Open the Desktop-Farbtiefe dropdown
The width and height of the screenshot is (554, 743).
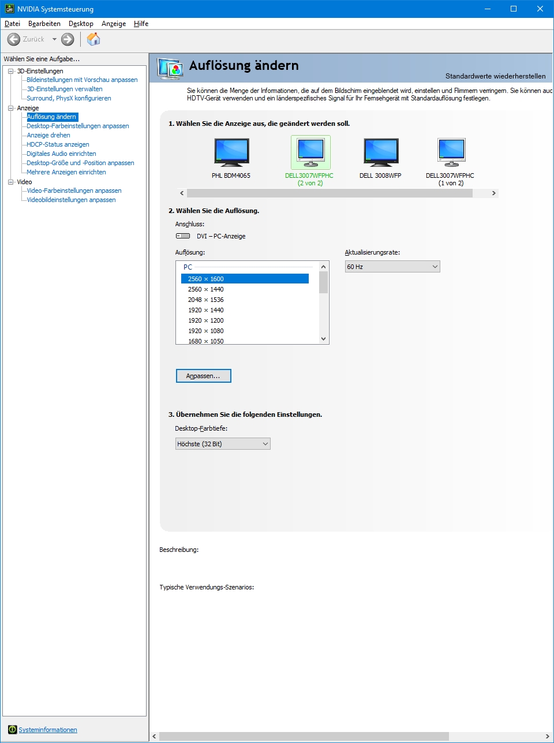(x=223, y=444)
